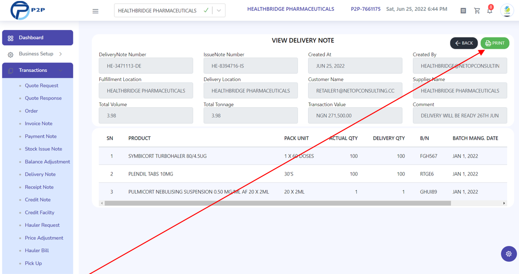
Task: Click the Customer Name field
Action: coord(355,91)
